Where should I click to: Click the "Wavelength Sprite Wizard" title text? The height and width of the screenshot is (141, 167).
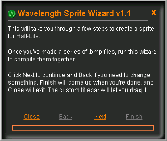[66, 13]
